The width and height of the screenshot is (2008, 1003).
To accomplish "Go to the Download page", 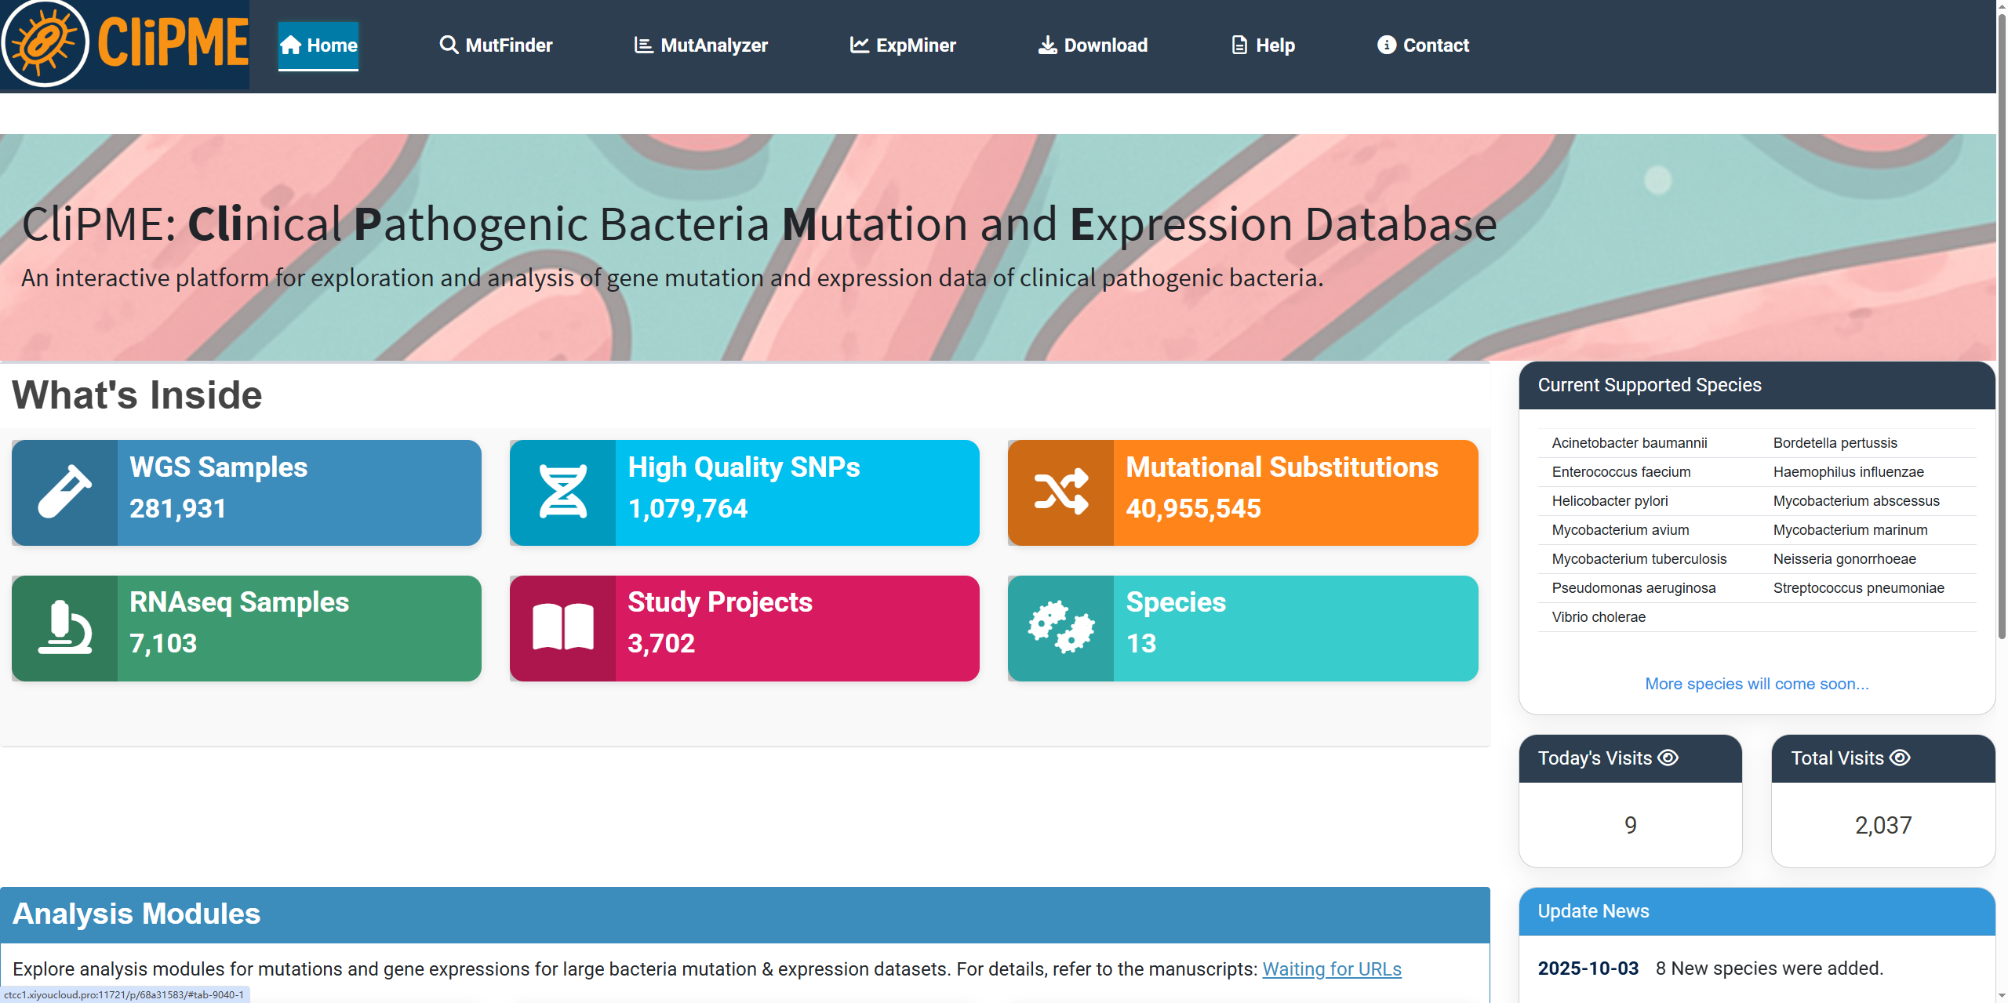I will click(x=1093, y=45).
